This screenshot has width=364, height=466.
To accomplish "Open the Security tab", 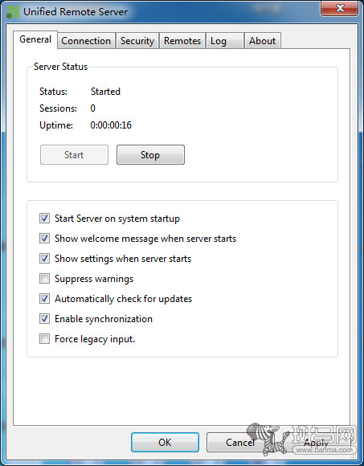I will (x=137, y=41).
